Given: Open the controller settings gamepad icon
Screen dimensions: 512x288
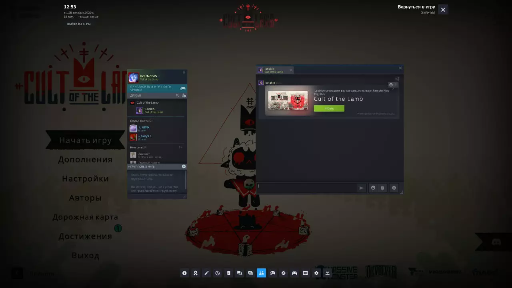Looking at the screenshot, I should point(294,273).
